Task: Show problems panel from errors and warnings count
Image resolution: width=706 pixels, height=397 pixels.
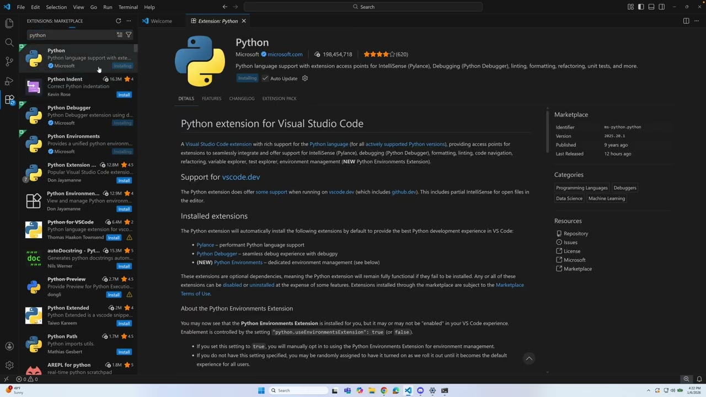Action: coord(26,379)
